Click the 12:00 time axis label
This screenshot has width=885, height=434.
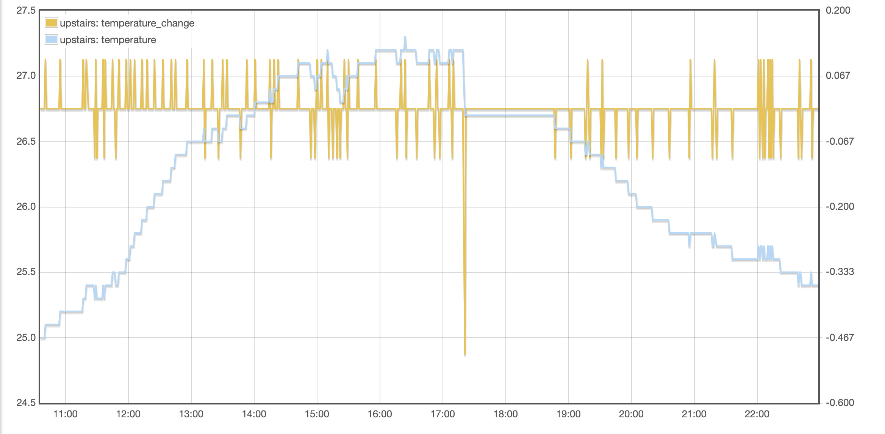point(128,414)
